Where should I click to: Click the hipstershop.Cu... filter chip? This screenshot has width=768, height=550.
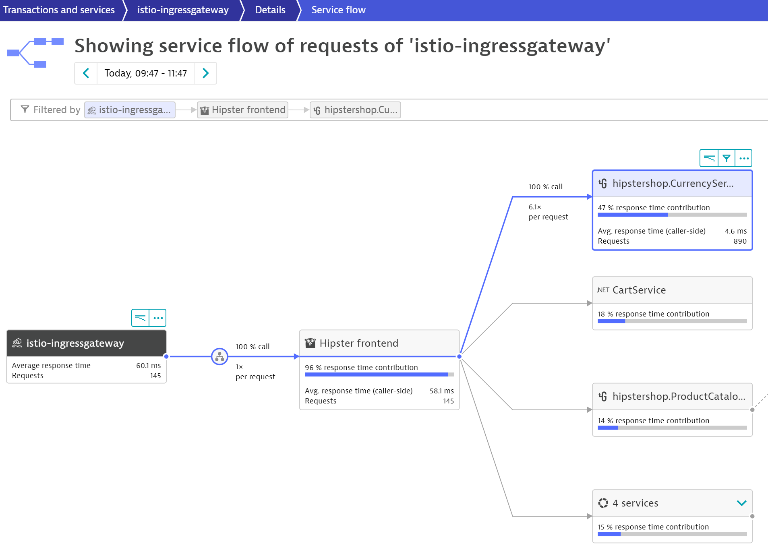coord(355,110)
